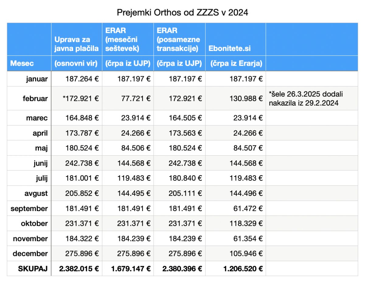Select the ERAR (posamezne transakcije) header cell
The image size is (365, 282).
click(179, 39)
